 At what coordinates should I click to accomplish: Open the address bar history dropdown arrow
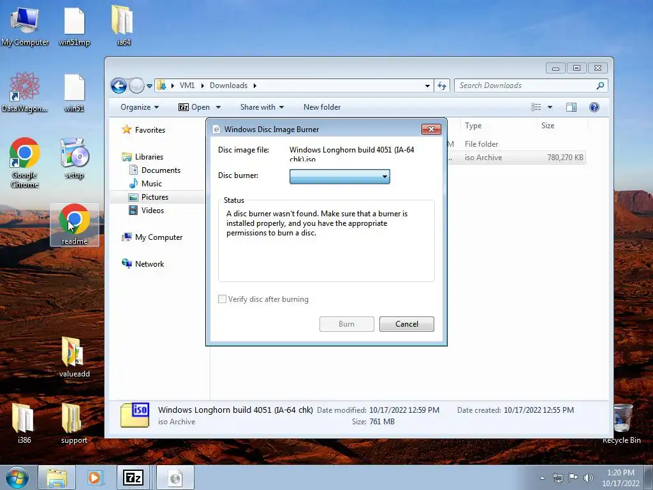(427, 86)
